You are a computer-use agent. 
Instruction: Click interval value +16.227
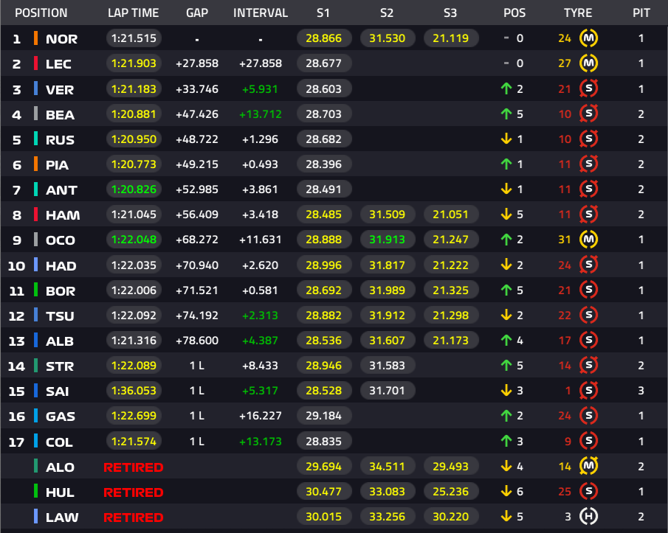pyautogui.click(x=261, y=416)
